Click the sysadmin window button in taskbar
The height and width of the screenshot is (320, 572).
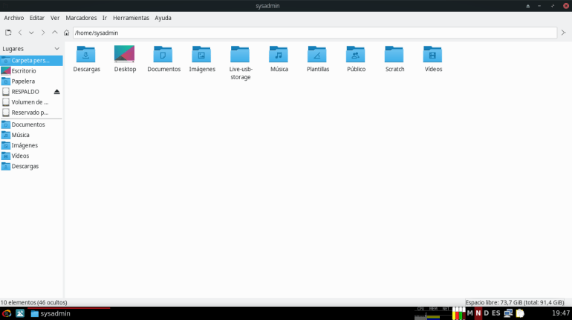(x=51, y=313)
